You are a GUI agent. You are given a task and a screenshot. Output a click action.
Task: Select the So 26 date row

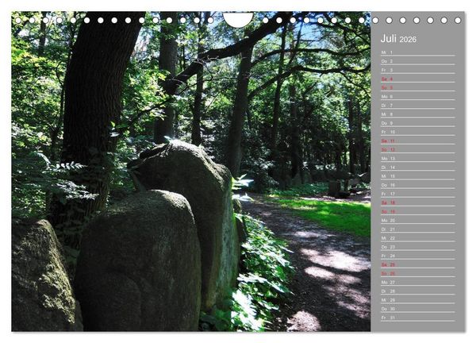pos(418,273)
